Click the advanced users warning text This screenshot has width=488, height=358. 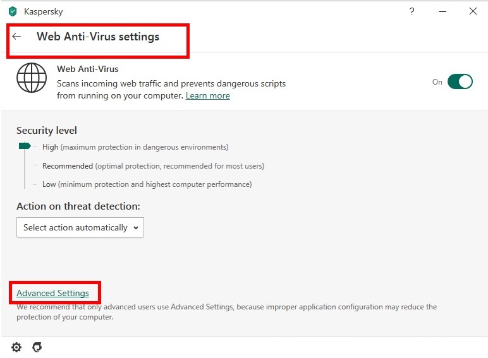tap(226, 312)
